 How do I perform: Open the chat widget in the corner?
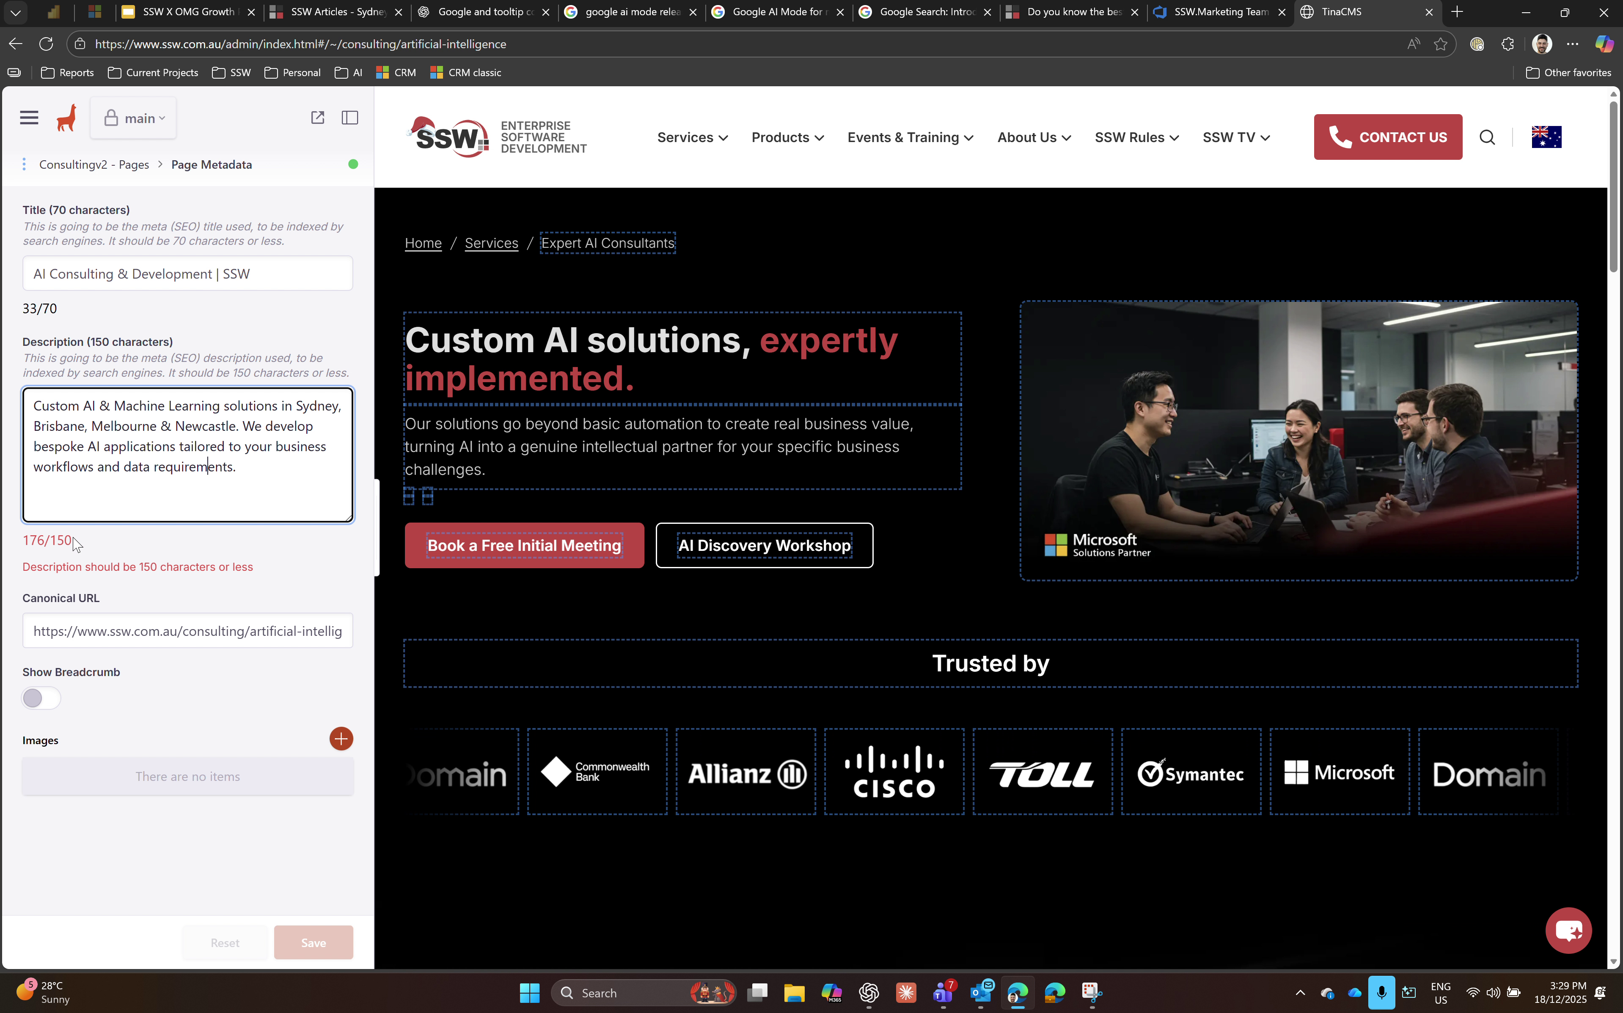[1568, 930]
